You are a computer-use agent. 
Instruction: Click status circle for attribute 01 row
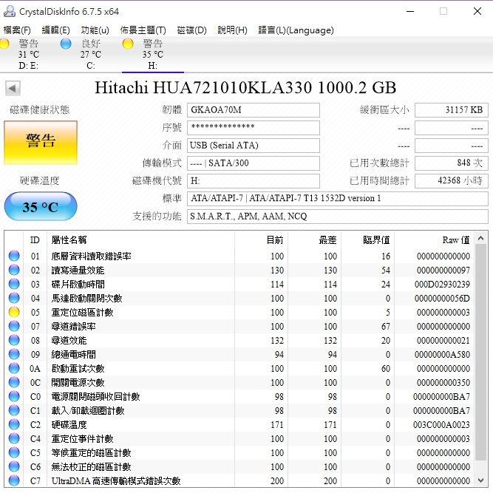14,256
